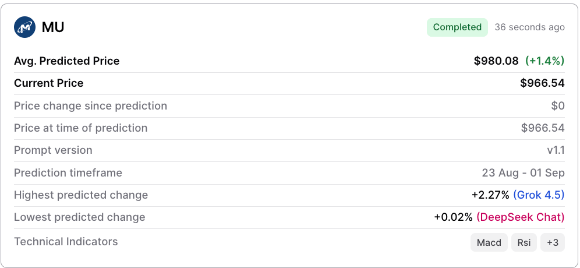Click the Current Price row label
The height and width of the screenshot is (268, 580).
pyautogui.click(x=49, y=83)
